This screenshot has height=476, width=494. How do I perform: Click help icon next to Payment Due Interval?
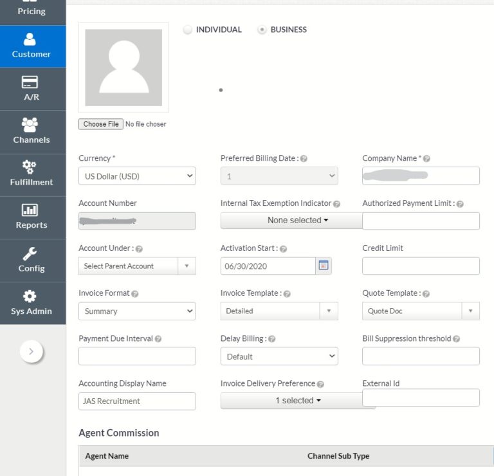point(158,339)
